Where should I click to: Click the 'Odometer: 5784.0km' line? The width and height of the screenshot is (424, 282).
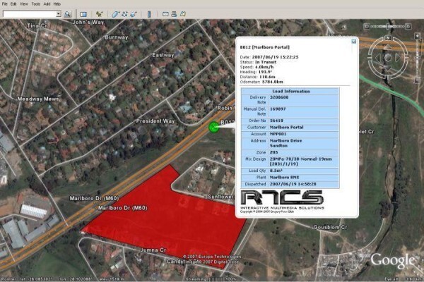click(x=261, y=82)
